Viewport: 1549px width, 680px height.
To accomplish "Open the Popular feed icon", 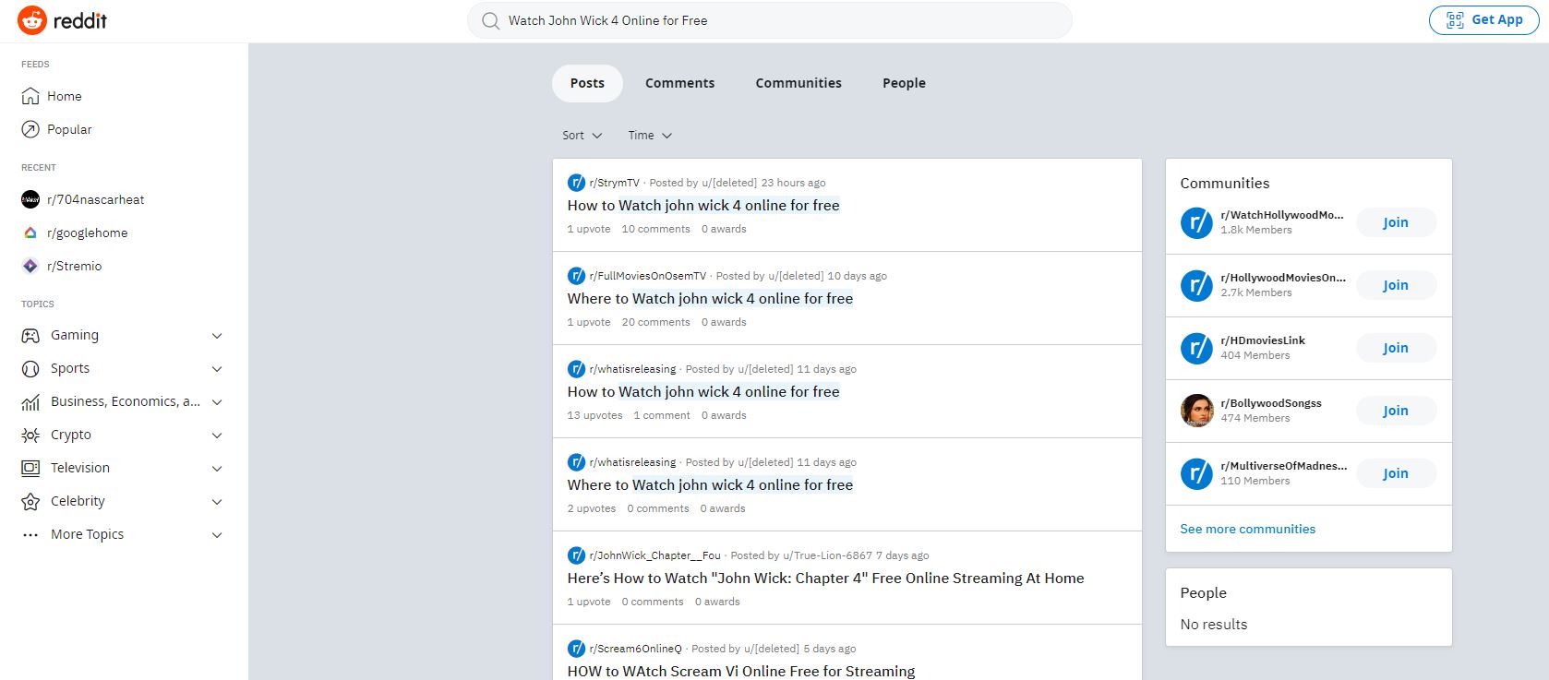I will tap(30, 129).
